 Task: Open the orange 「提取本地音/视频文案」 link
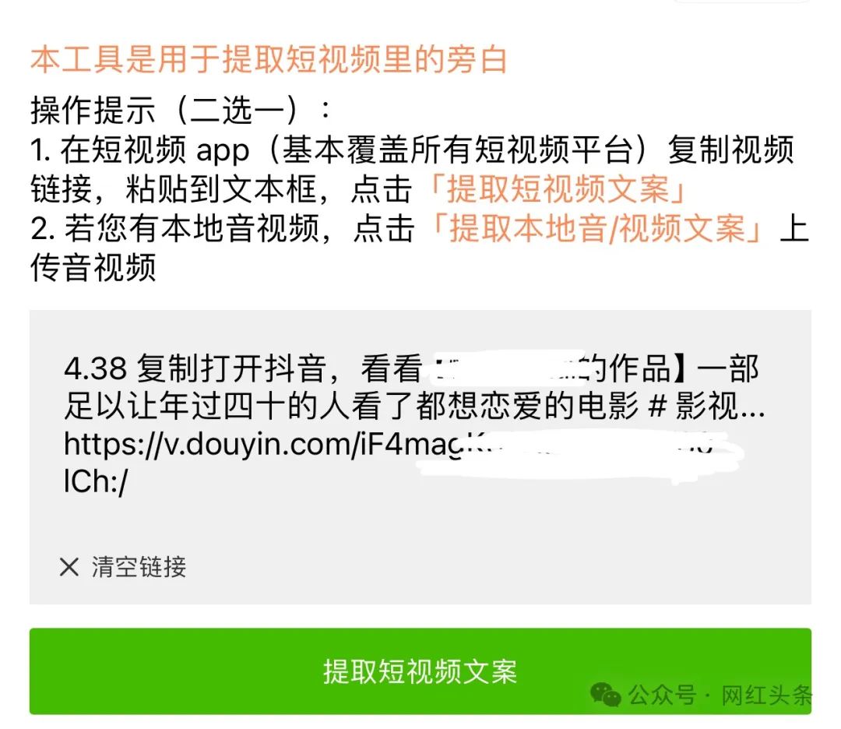596,228
